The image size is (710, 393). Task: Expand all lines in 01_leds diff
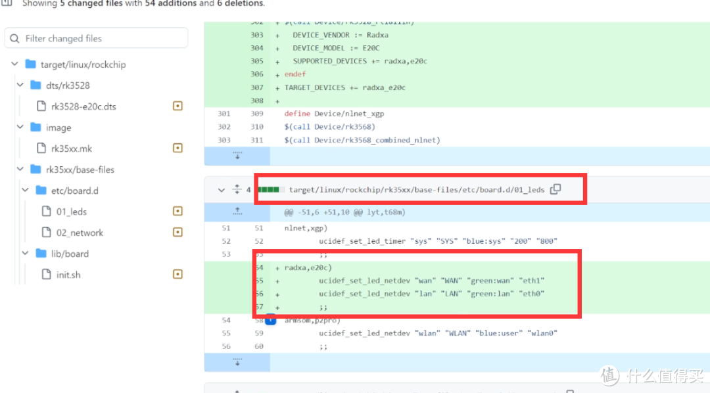(237, 189)
